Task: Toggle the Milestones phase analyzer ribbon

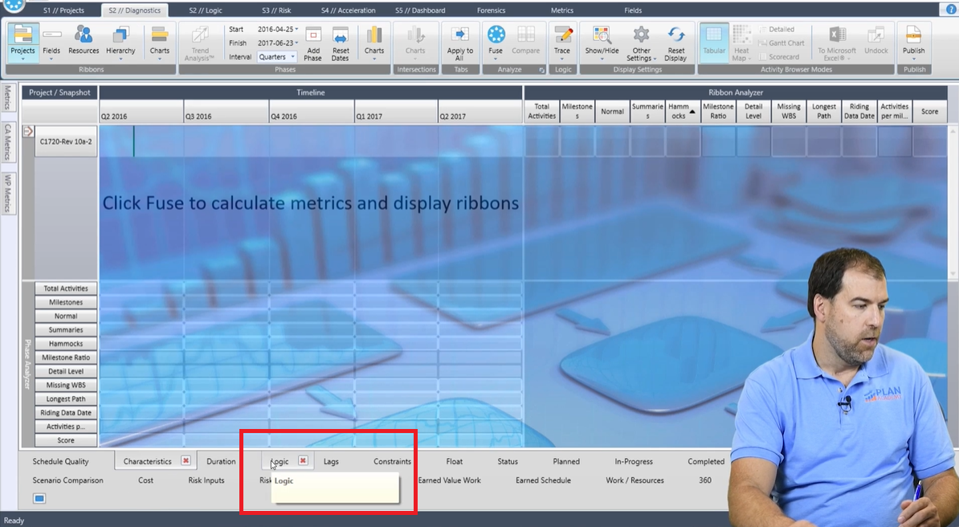Action: pos(65,301)
